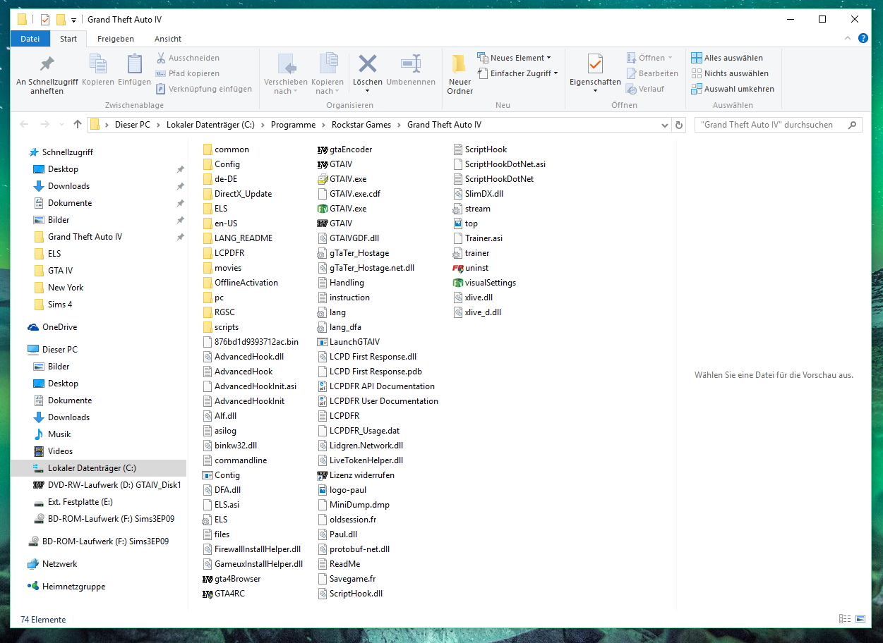This screenshot has width=883, height=643.
Task: Switch to the Freigeben tab
Action: (116, 39)
